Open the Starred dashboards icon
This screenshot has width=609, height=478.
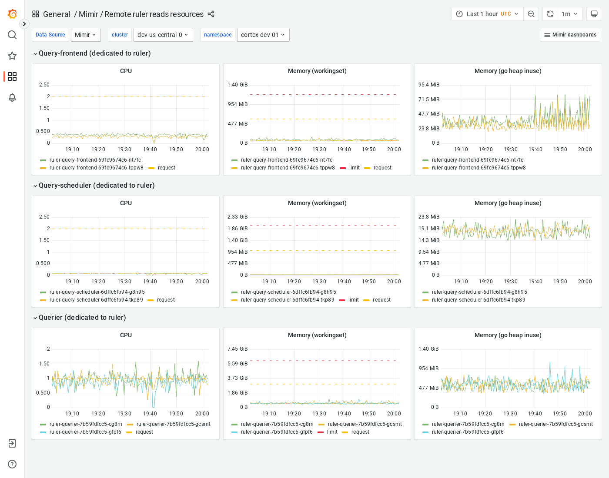click(12, 56)
